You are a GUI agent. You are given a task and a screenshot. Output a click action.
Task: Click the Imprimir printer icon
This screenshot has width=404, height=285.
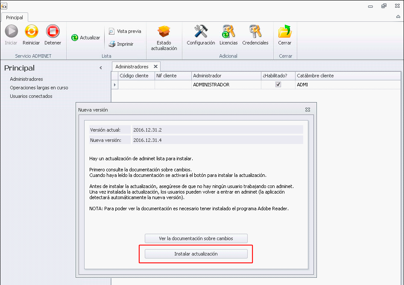[x=112, y=44]
